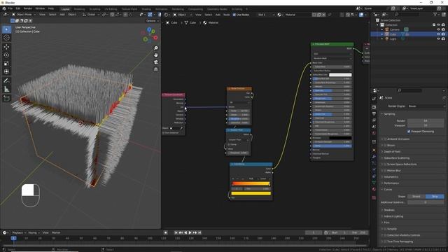448x252 pixels.
Task: Jump to first frame in timeline
Action: pyautogui.click(x=176, y=232)
